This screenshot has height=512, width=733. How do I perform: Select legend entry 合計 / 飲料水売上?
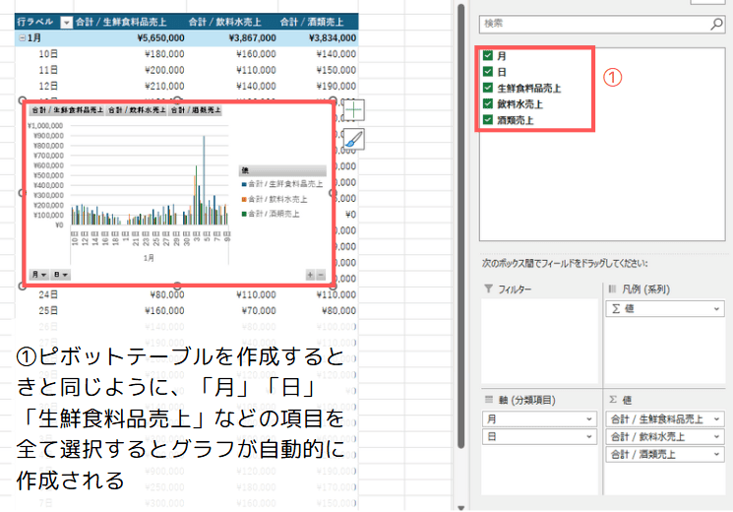pos(275,199)
